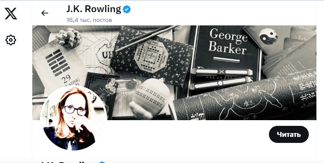The image size is (324, 163).
Task: Open the round profile avatar photo
Action: tap(73, 118)
